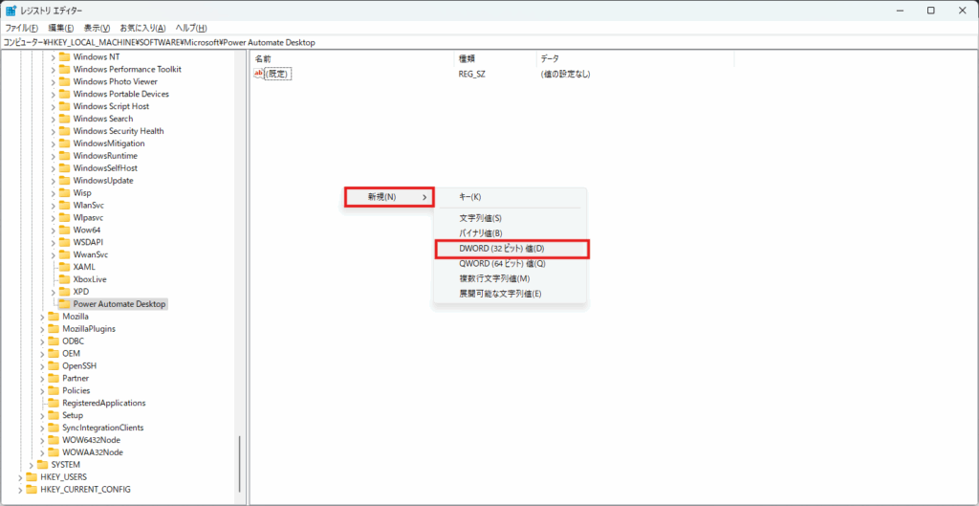Select the WindowsSelfHost key
The height and width of the screenshot is (506, 979).
105,168
